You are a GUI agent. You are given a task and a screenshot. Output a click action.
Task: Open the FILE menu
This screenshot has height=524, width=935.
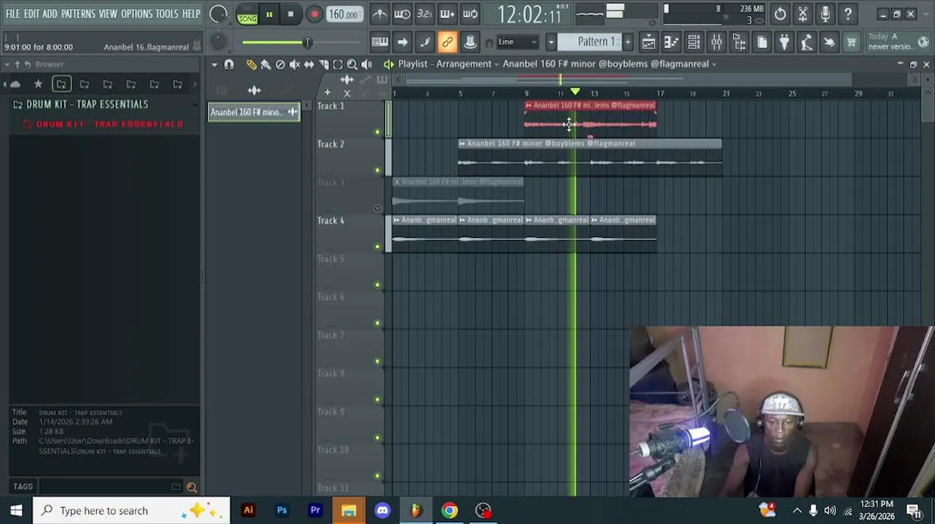(12, 14)
